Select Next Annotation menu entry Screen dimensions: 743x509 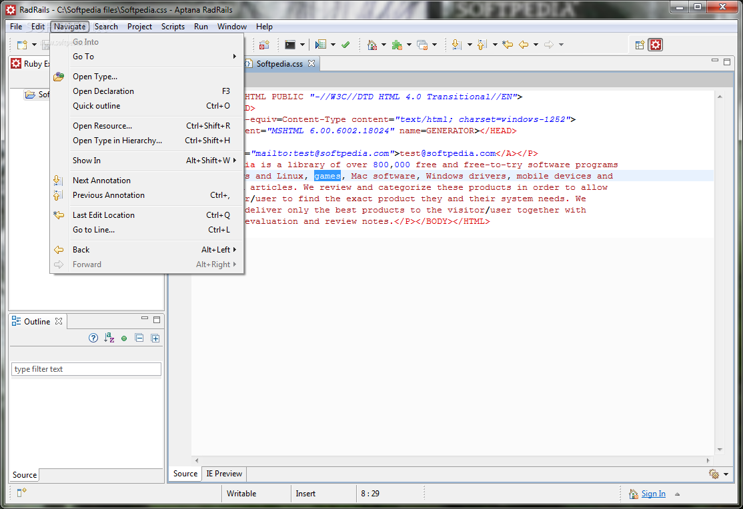click(147, 181)
